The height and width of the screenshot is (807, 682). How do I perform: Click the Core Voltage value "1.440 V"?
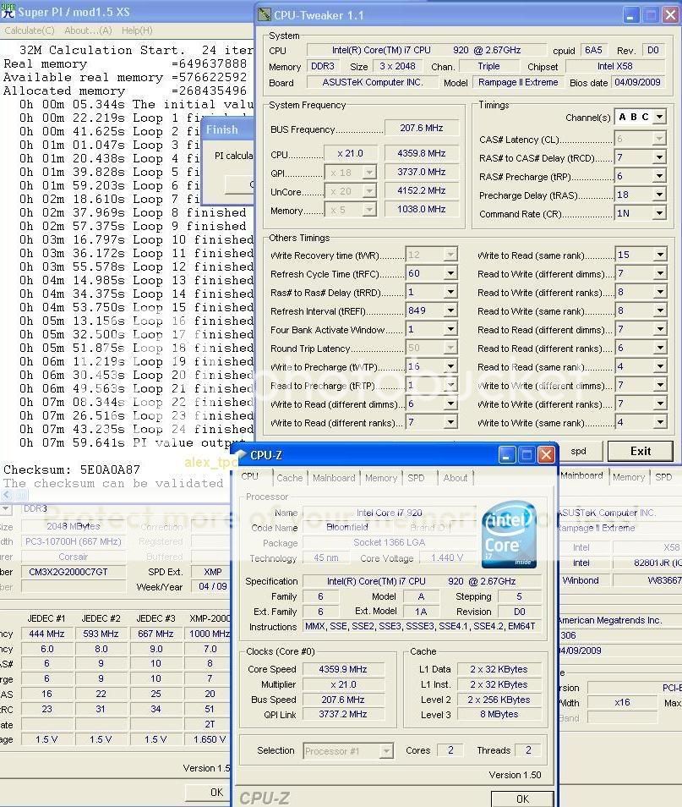coord(447,558)
